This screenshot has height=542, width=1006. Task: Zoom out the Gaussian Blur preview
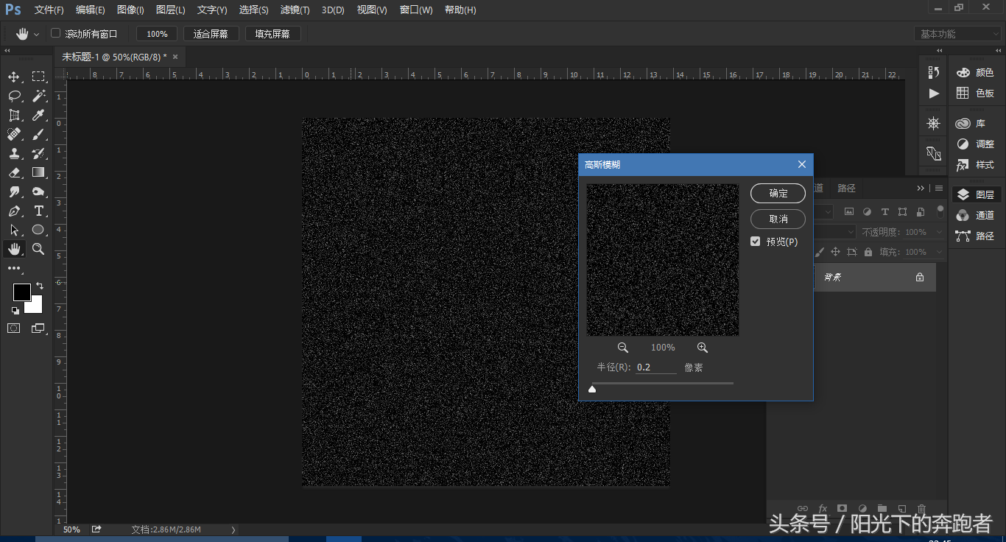pyautogui.click(x=622, y=348)
